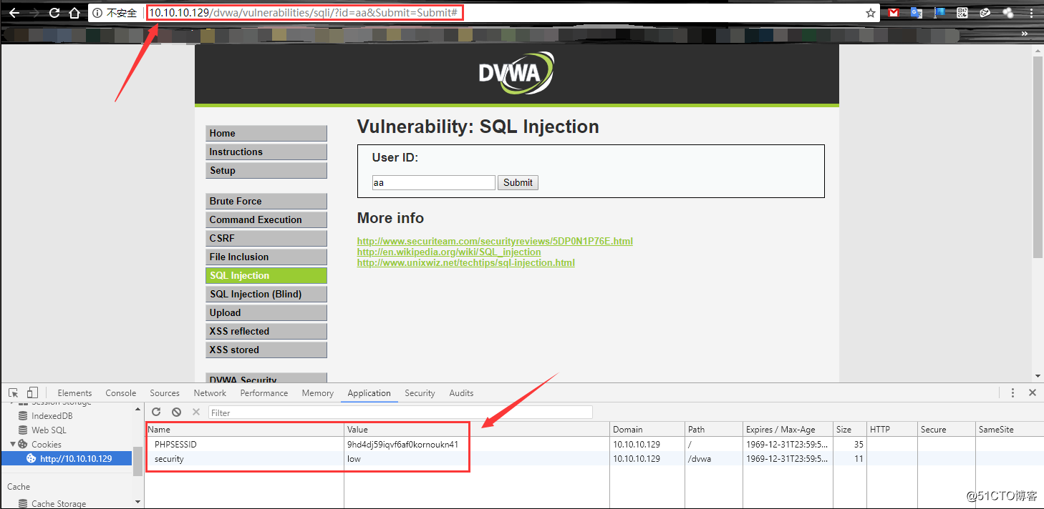
Task: Collapse the Cookies tree node arrow
Action: pyautogui.click(x=12, y=444)
